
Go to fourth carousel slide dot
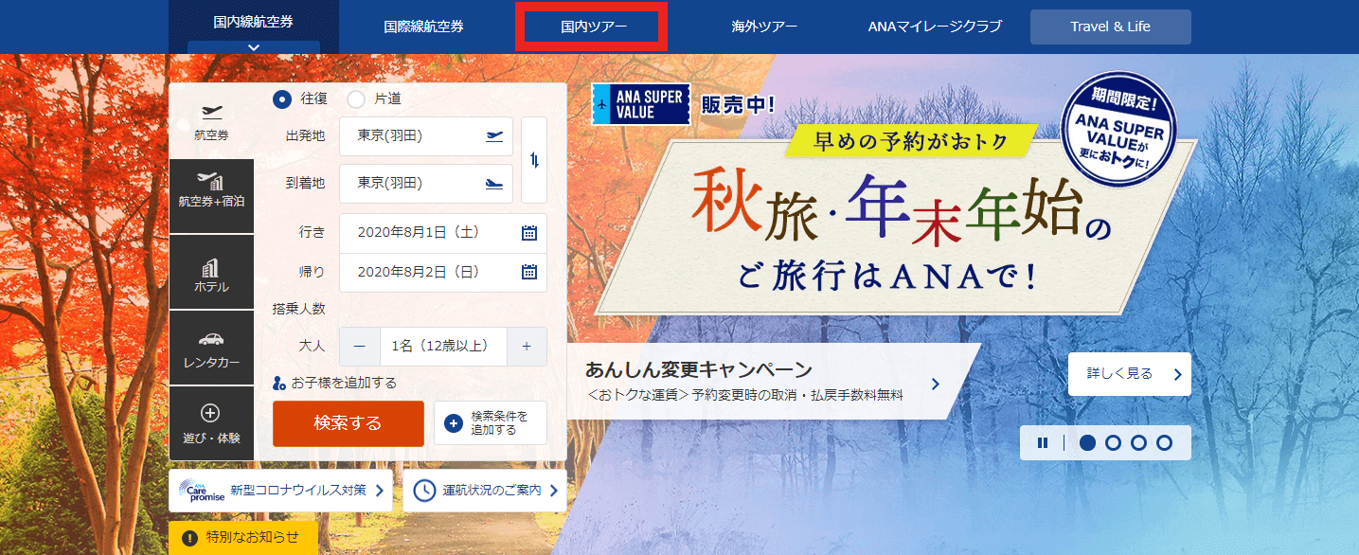(1164, 442)
